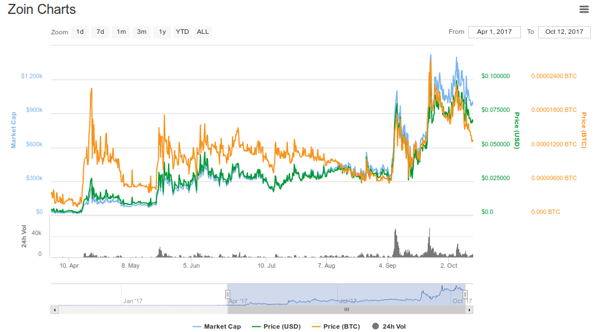Click the Price (USD) vertical axis title
Viewport: 598px width, 332px height.
coord(517,130)
